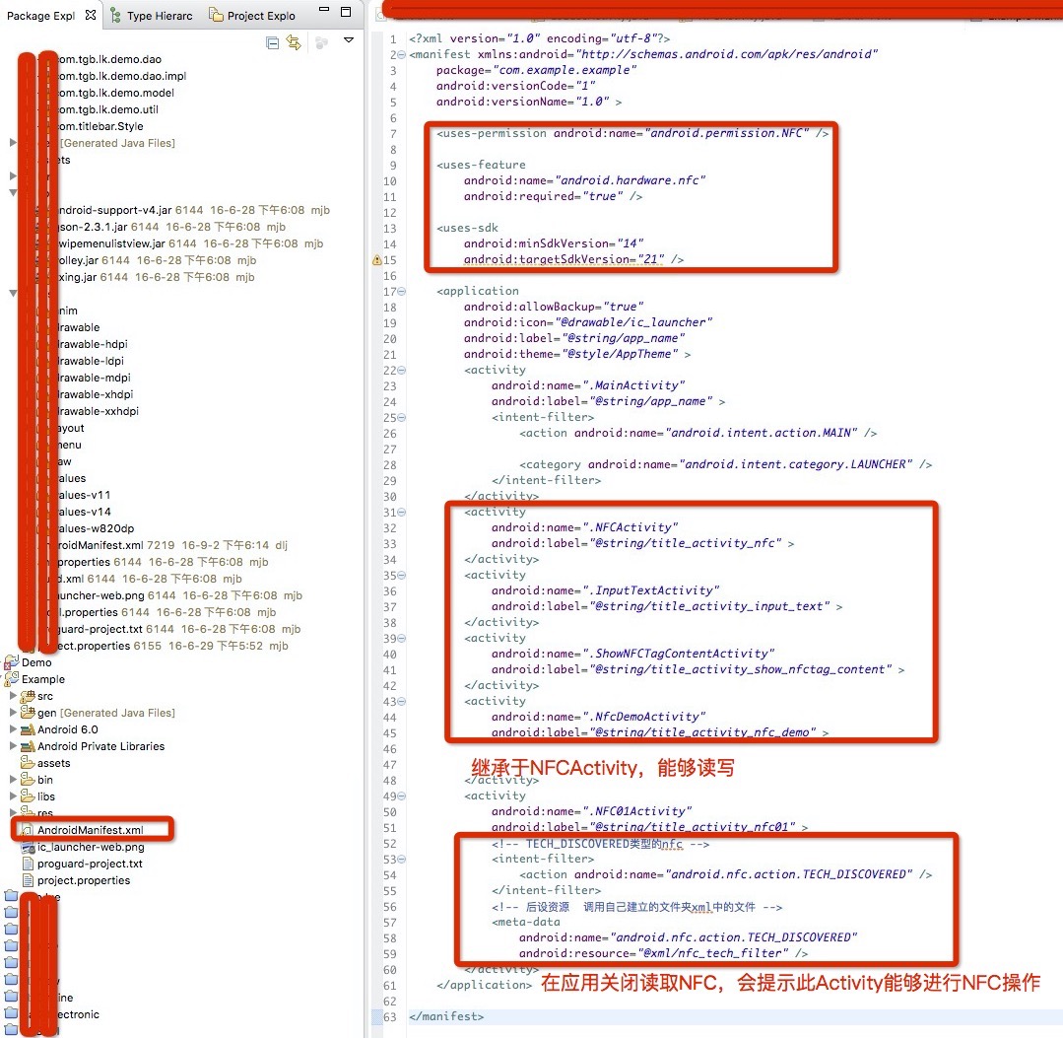The height and width of the screenshot is (1038, 1063).
Task: Click the line 63 quick diff marker
Action: tap(377, 1016)
